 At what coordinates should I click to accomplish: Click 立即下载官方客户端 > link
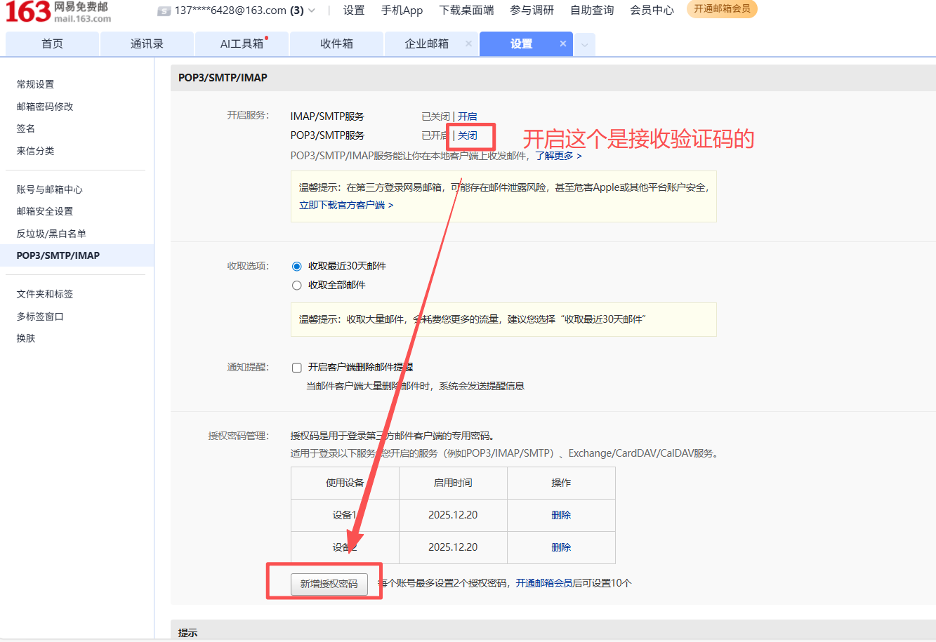click(x=346, y=205)
